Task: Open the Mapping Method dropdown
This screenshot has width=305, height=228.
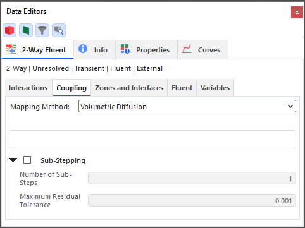Action: click(187, 106)
